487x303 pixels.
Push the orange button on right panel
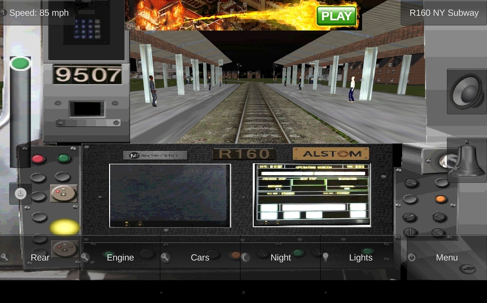pyautogui.click(x=441, y=199)
